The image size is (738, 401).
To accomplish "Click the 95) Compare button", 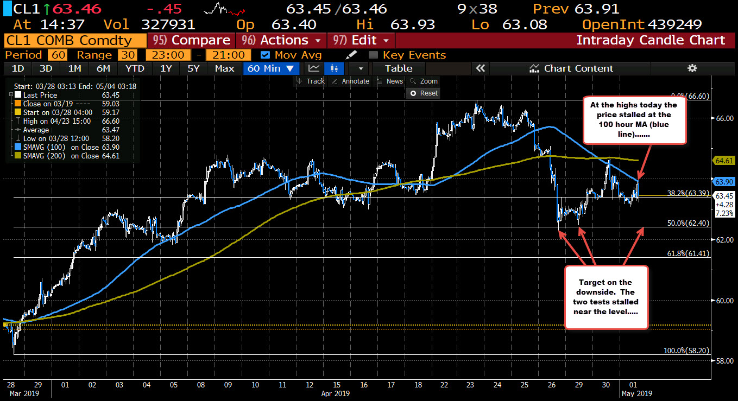I will pos(191,40).
